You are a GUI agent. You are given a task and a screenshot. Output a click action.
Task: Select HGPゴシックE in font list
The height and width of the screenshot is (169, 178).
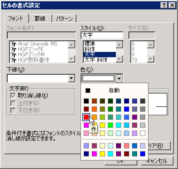coord(39,49)
